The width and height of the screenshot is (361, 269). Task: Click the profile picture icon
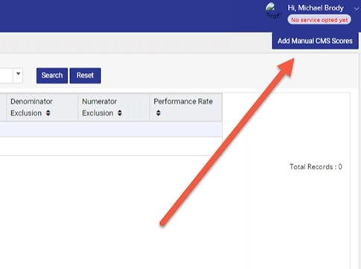pos(273,10)
